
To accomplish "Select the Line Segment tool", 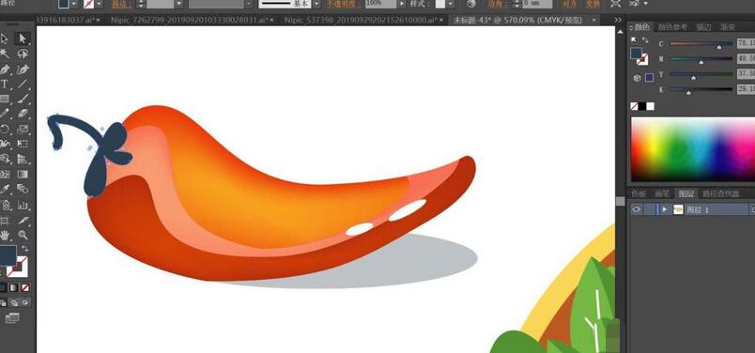I will pyautogui.click(x=23, y=84).
